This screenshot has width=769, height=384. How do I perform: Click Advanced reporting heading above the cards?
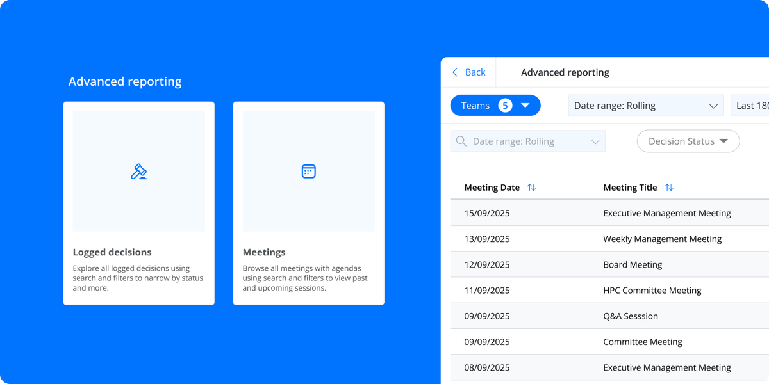tap(125, 81)
